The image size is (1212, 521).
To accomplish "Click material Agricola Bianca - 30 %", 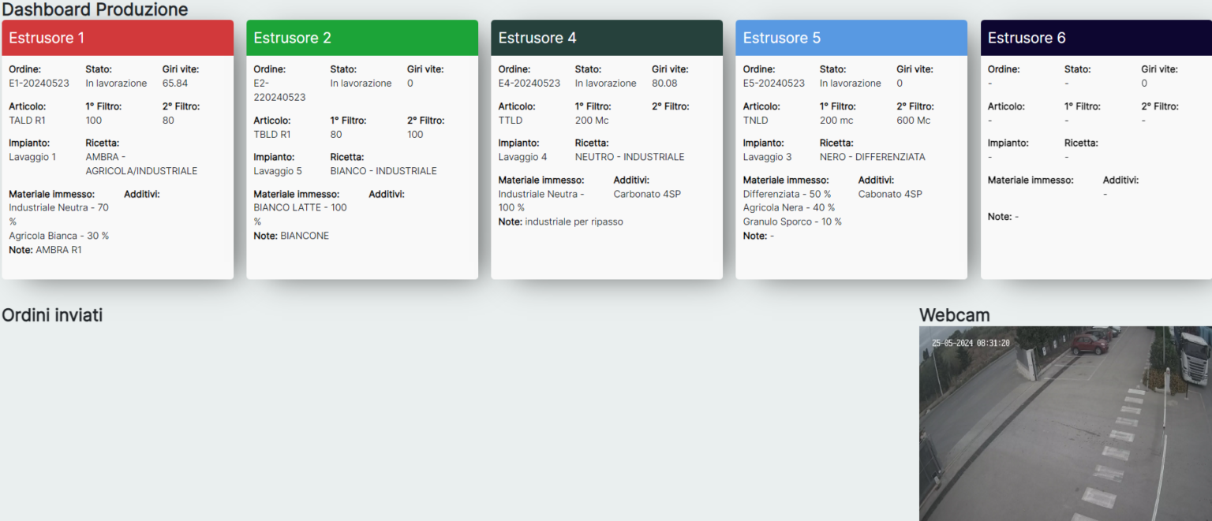I will tap(58, 236).
